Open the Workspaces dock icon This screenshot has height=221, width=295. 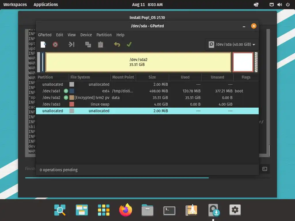(x=82, y=210)
